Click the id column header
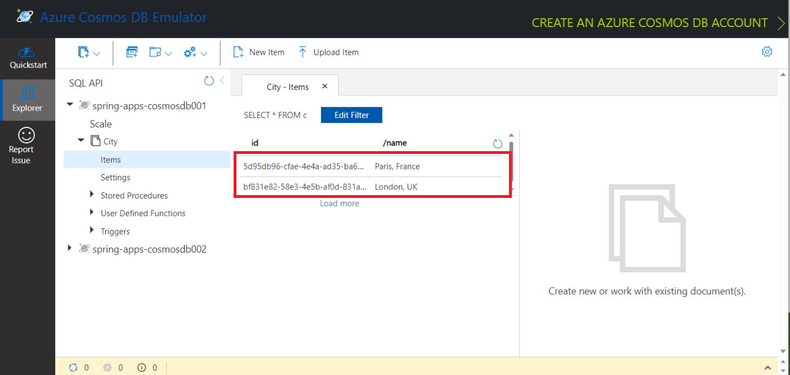 pos(255,143)
